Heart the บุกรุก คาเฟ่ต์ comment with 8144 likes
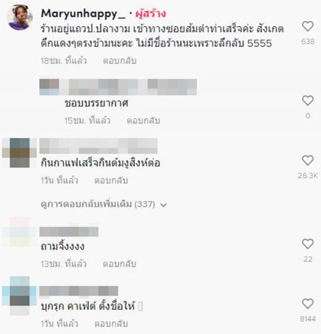The width and height of the screenshot is (321, 334). pyautogui.click(x=308, y=304)
